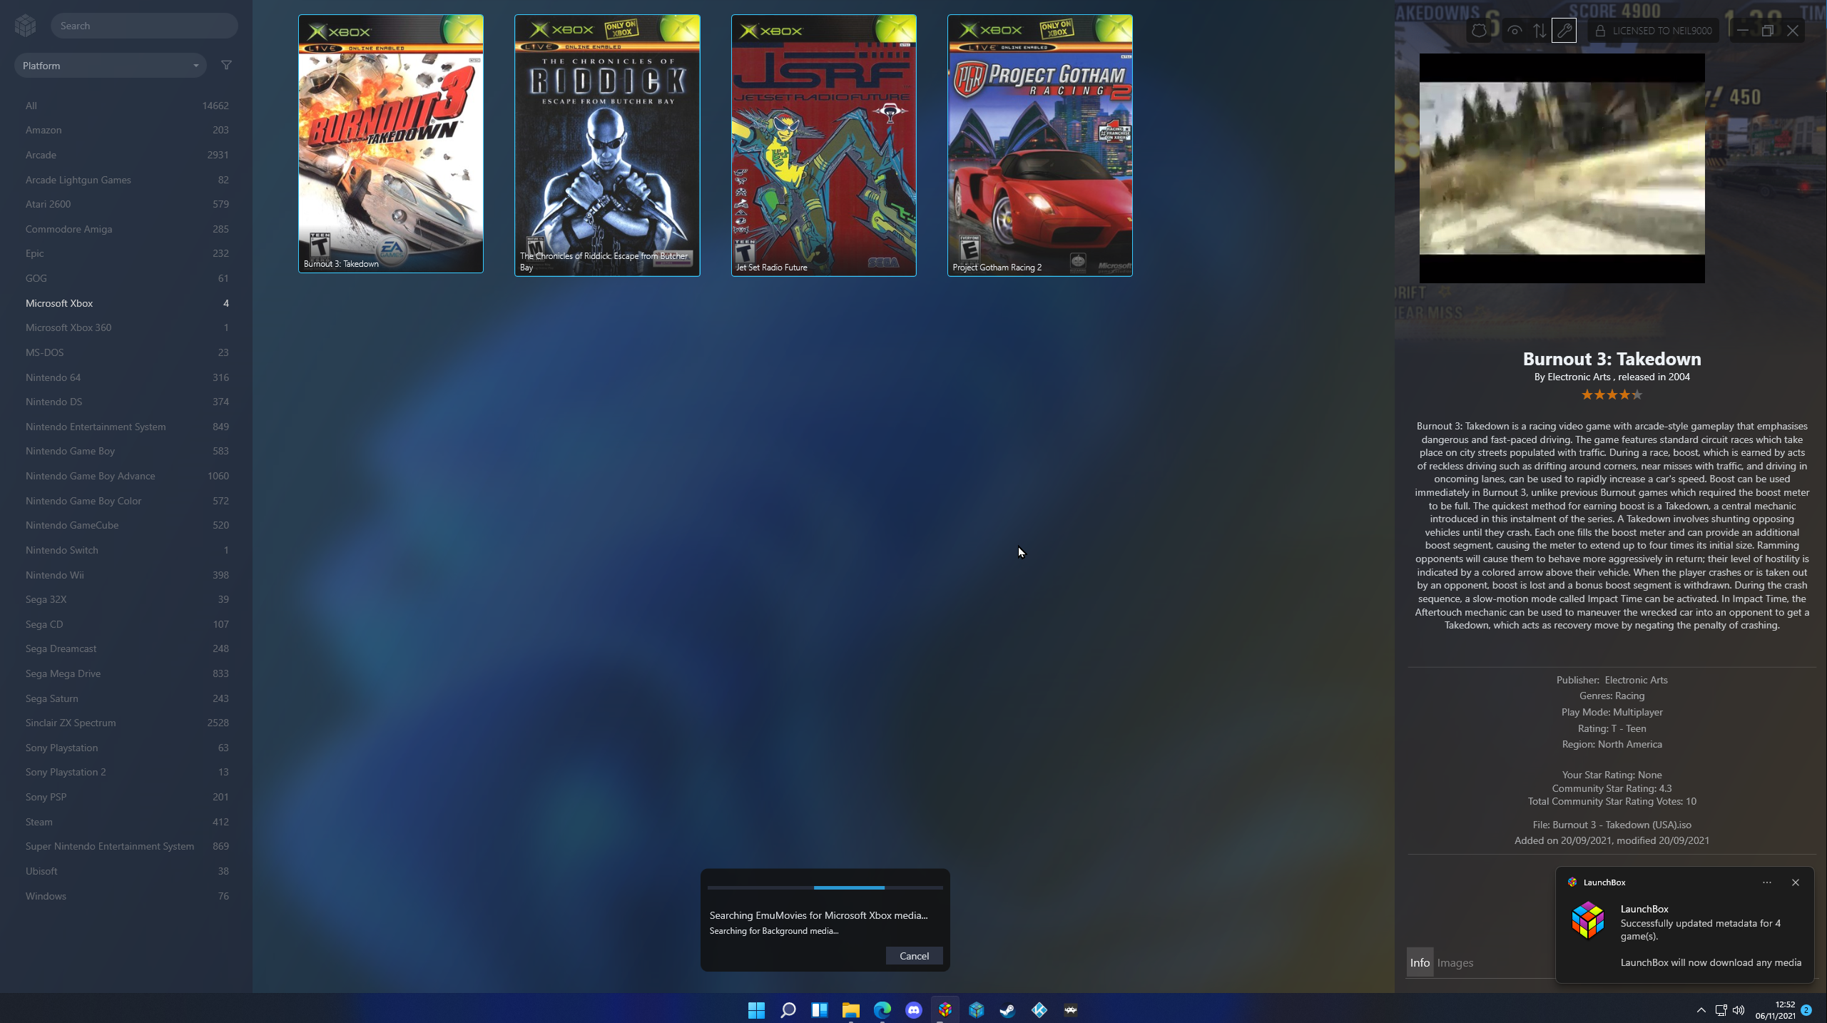Screen dimensions: 1827x1023
Task: Select the Sega Dreamcast platform
Action: coord(126,648)
